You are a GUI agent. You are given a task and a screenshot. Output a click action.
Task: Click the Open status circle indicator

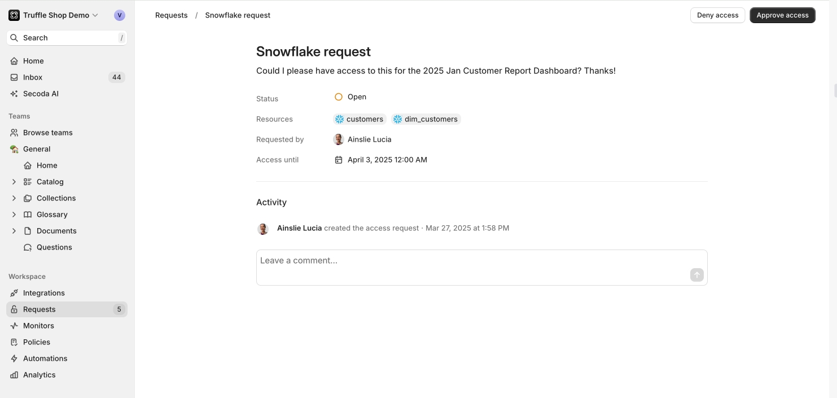[339, 97]
